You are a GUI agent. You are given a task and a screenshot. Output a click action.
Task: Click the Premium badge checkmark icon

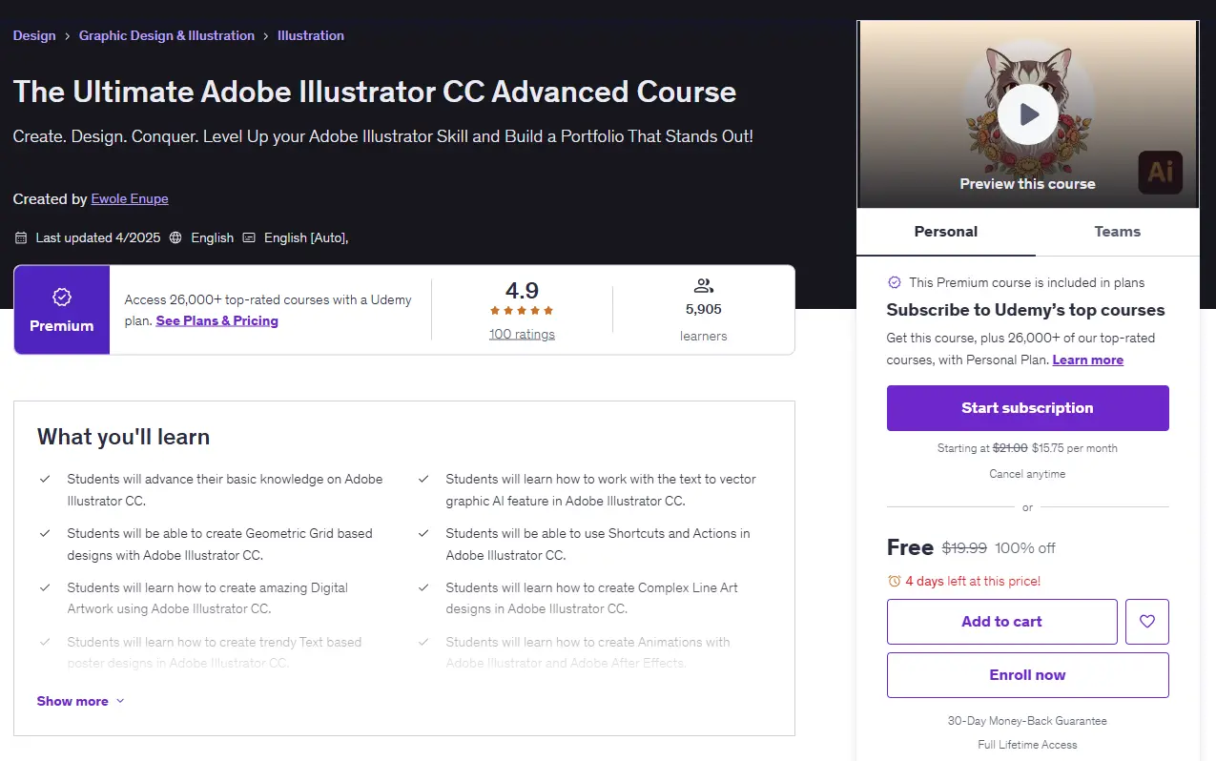[x=62, y=298]
